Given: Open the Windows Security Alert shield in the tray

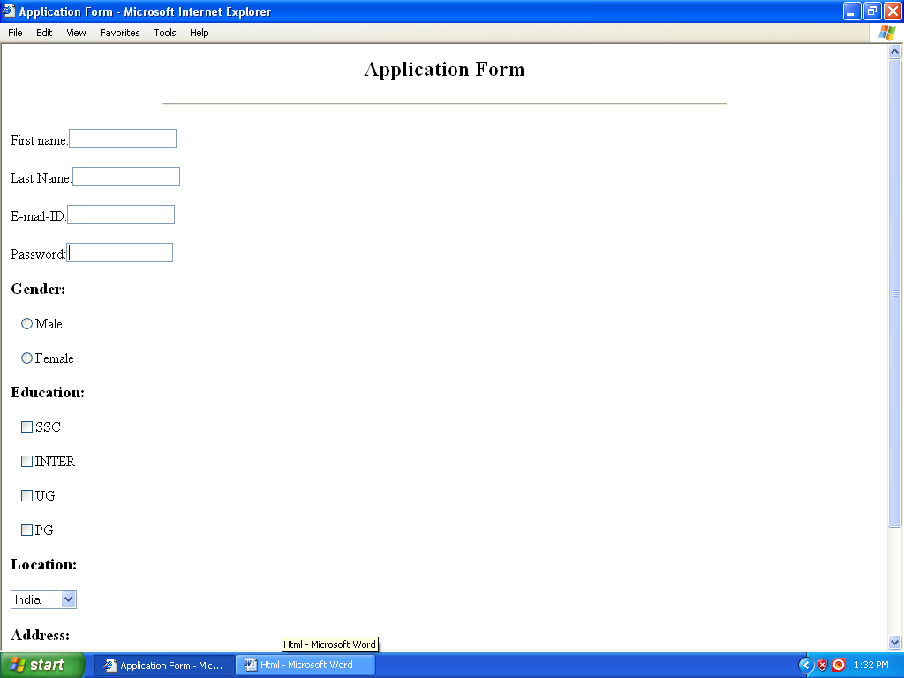Looking at the screenshot, I should [x=822, y=665].
